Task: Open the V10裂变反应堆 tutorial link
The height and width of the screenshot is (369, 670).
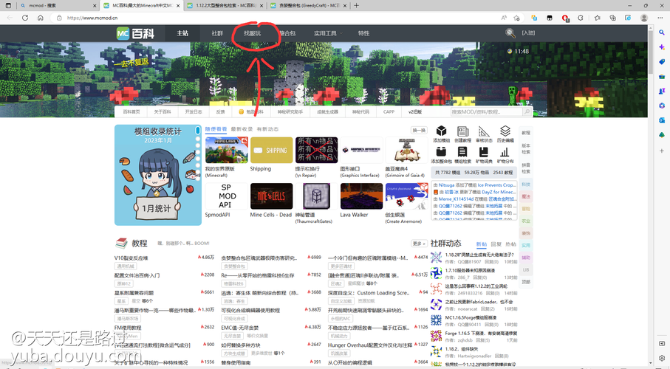Action: tap(131, 258)
